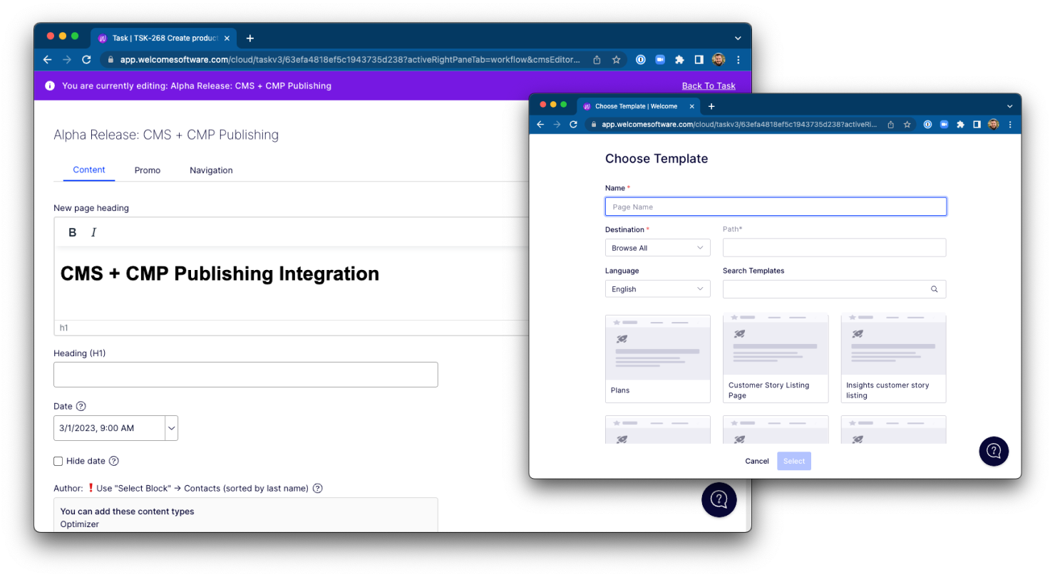Expand the Date picker dropdown arrow
This screenshot has height=577, width=1050.
(171, 428)
